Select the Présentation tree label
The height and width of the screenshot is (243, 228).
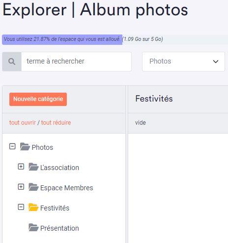[59, 228]
